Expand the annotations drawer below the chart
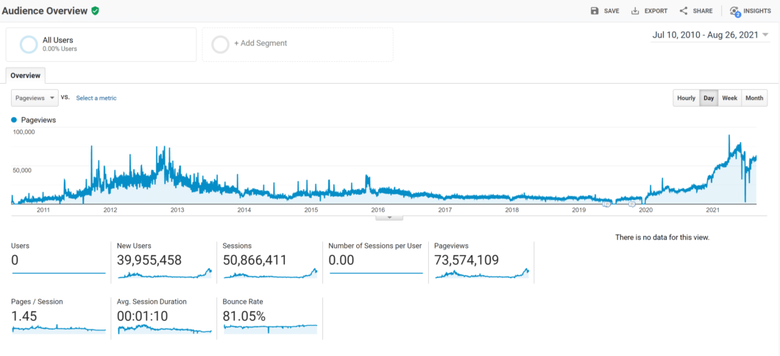 click(x=389, y=217)
